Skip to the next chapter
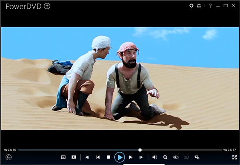 130,157
